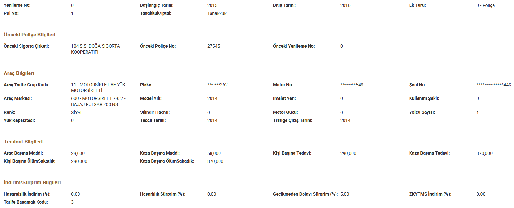Select the Teminat Bilgileri section heading

(23, 142)
